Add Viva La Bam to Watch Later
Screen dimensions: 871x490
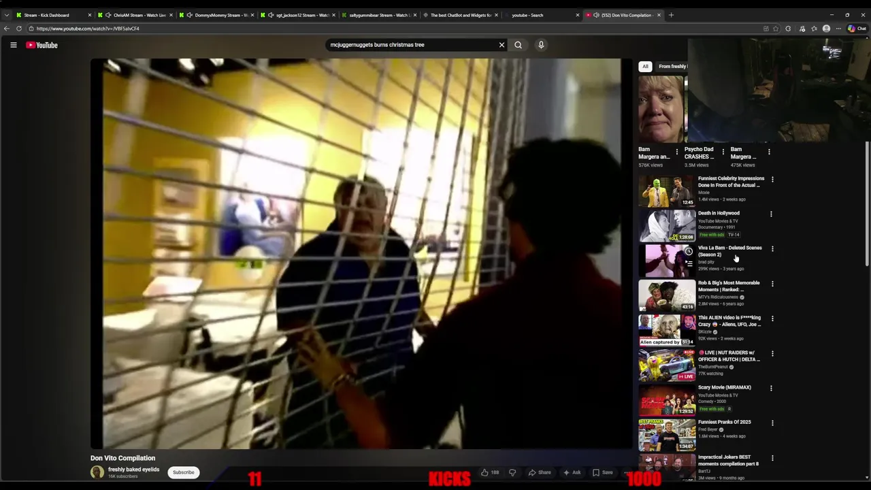click(x=689, y=252)
